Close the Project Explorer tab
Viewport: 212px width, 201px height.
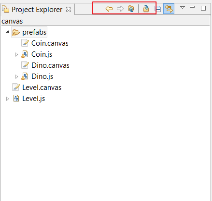pos(69,9)
